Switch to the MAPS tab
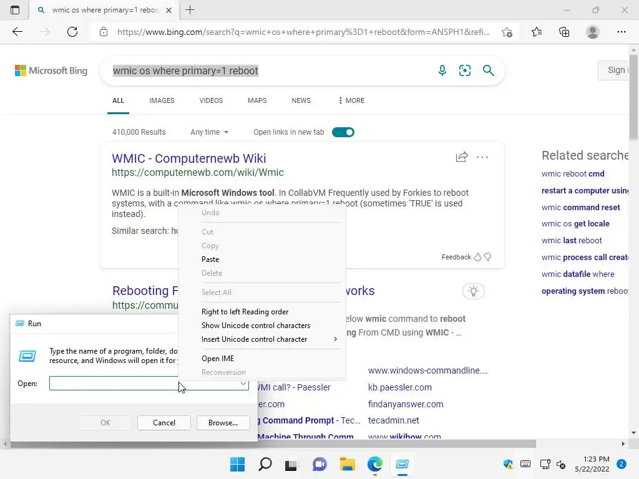Viewport: 639px width, 479px height. pyautogui.click(x=257, y=100)
